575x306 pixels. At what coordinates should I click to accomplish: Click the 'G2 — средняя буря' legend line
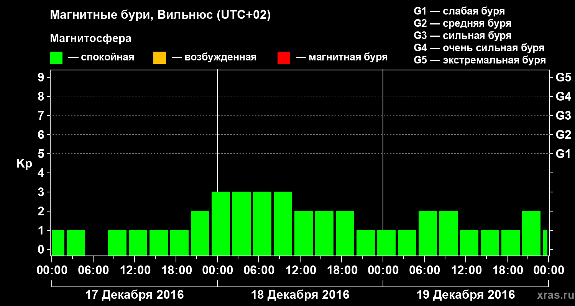point(462,23)
